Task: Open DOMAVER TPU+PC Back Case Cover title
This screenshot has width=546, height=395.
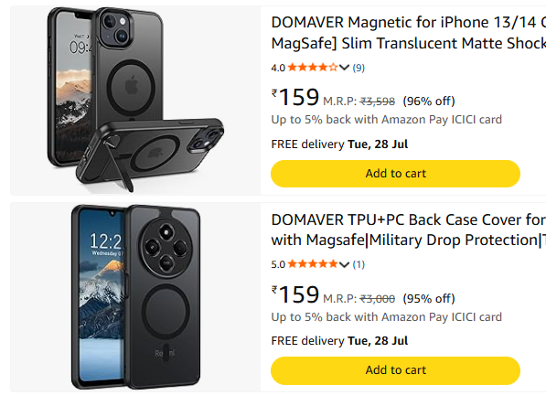Action: coord(409,230)
